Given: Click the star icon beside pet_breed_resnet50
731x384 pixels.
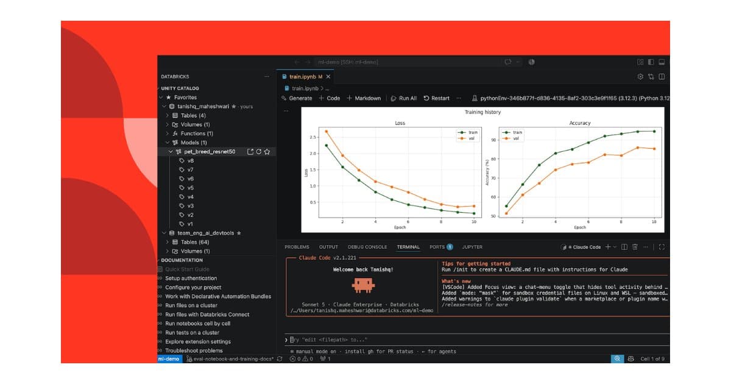Looking at the screenshot, I should coord(267,152).
